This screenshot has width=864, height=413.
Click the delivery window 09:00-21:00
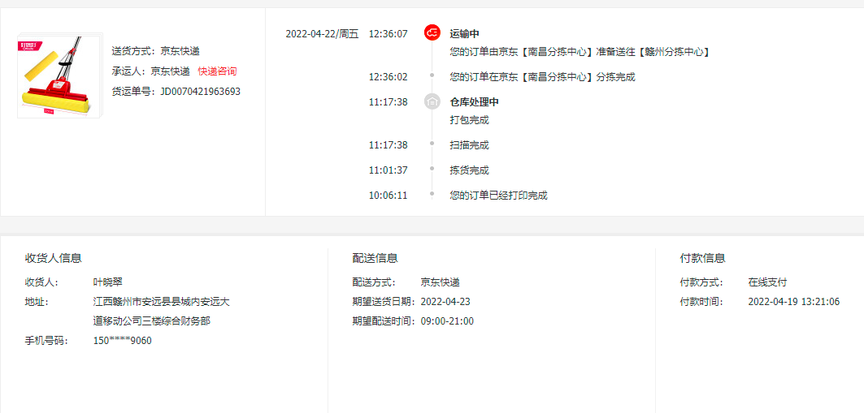(447, 321)
